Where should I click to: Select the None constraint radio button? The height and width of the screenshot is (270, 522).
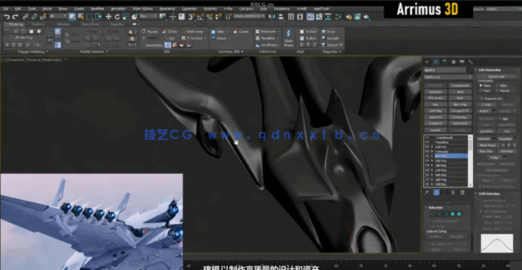481,85
